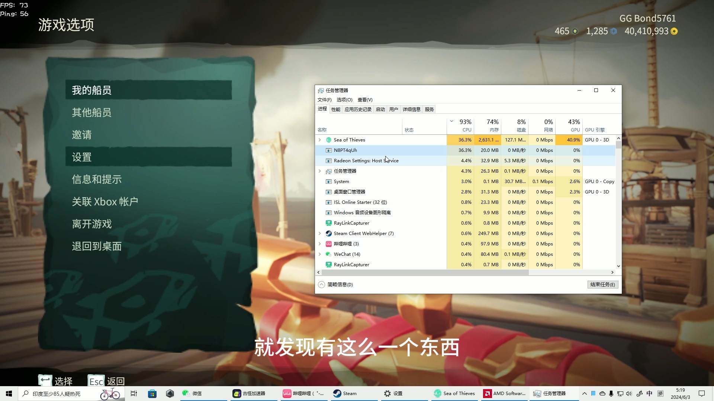Click the 结束任务(E) button

click(602, 284)
